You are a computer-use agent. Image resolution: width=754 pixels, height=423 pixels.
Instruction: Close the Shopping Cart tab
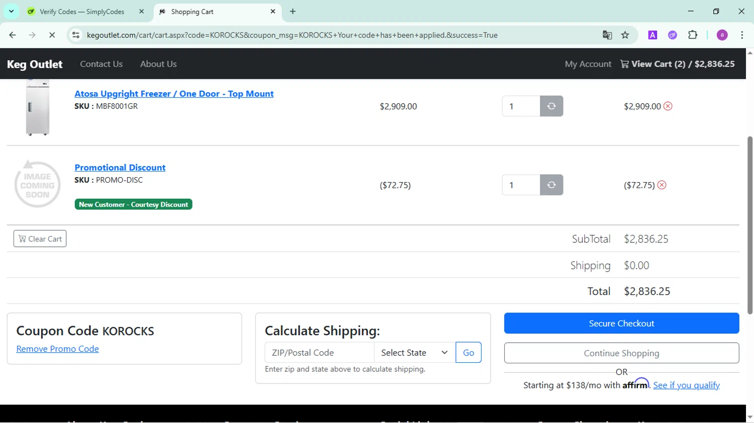click(x=273, y=11)
